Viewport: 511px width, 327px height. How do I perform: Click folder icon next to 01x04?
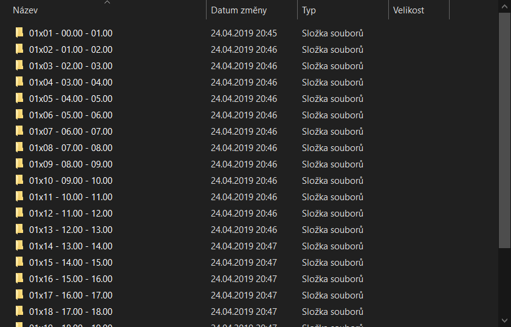click(19, 82)
